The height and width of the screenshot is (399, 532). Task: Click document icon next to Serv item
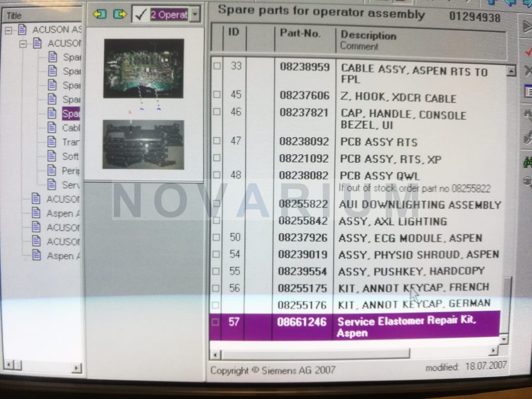51,184
